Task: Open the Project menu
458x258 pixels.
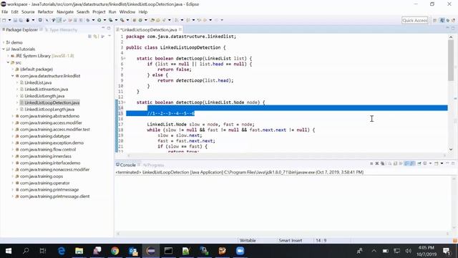Action: (x=99, y=12)
